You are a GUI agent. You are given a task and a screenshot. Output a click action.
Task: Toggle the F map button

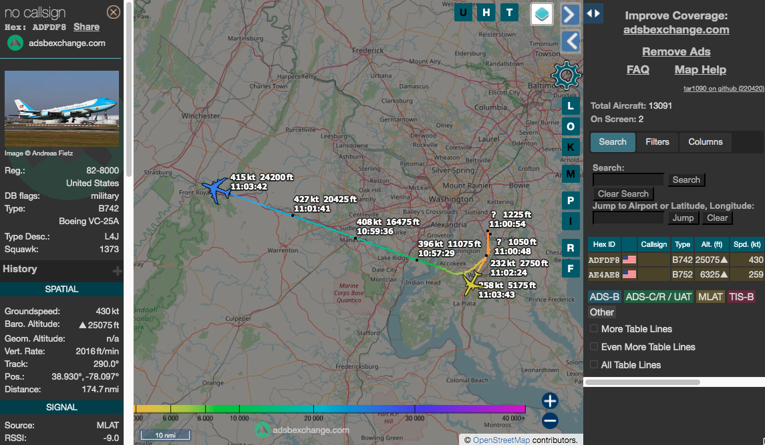(571, 269)
